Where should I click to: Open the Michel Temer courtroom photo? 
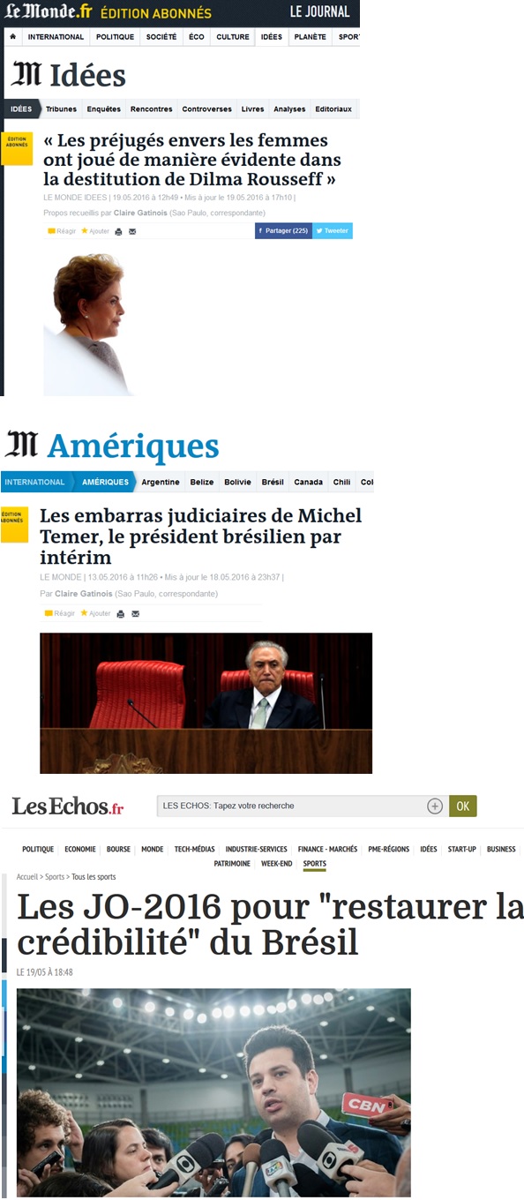pos(206,703)
